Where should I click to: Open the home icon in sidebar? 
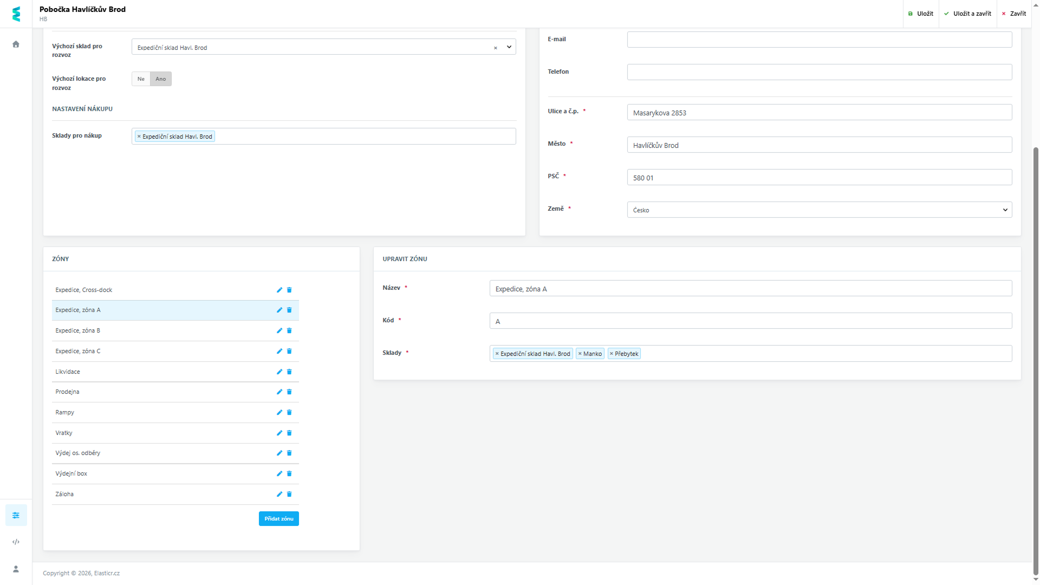16,44
